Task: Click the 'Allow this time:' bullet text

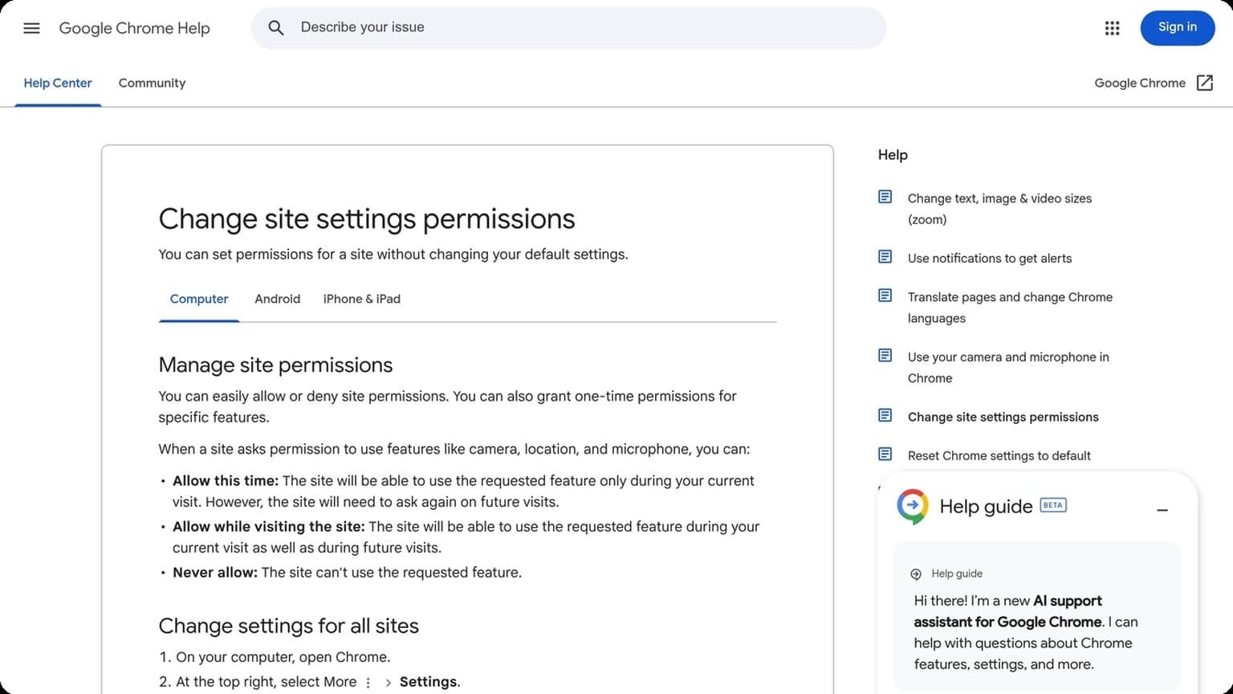Action: pyautogui.click(x=226, y=480)
